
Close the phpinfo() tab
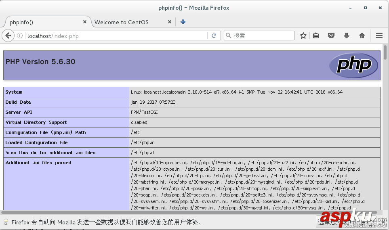85,22
